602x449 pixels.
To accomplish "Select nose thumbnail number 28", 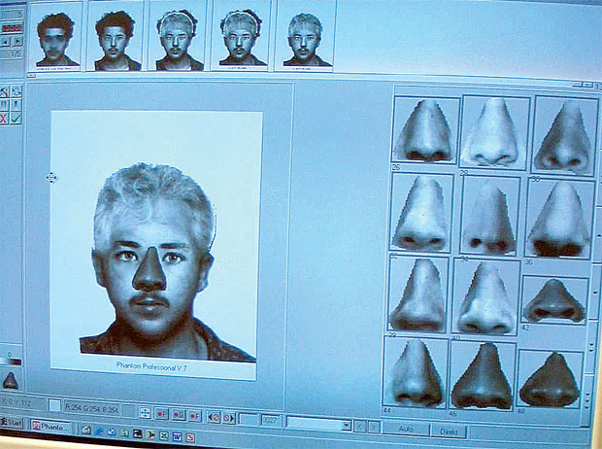I will click(x=493, y=132).
